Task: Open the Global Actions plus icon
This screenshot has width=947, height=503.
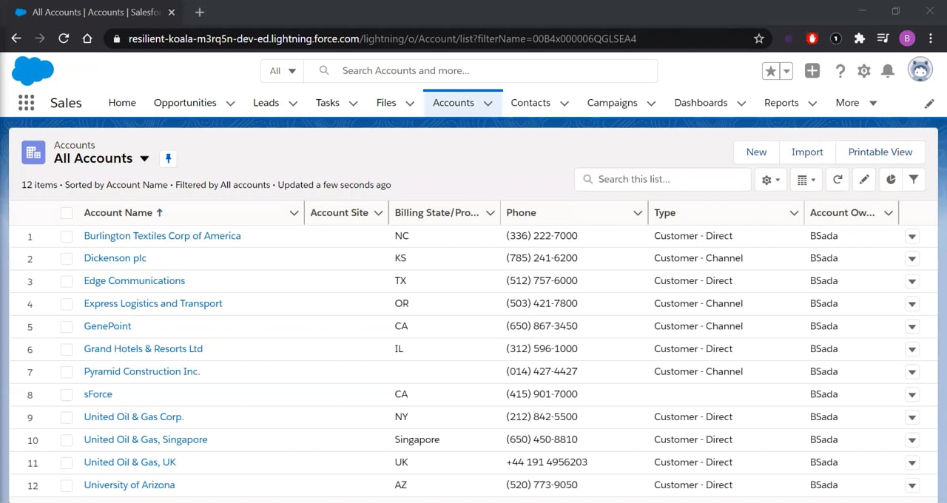Action: (812, 71)
